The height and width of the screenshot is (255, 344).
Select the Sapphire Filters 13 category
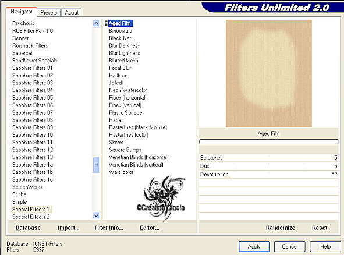tap(33, 157)
